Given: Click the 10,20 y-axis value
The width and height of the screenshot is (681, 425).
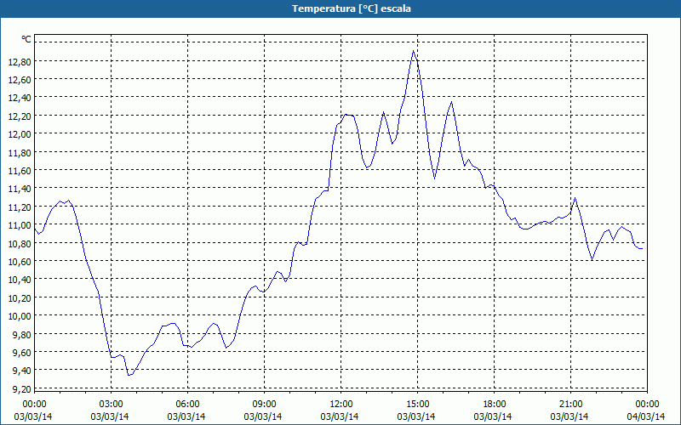Looking at the screenshot, I should point(20,298).
